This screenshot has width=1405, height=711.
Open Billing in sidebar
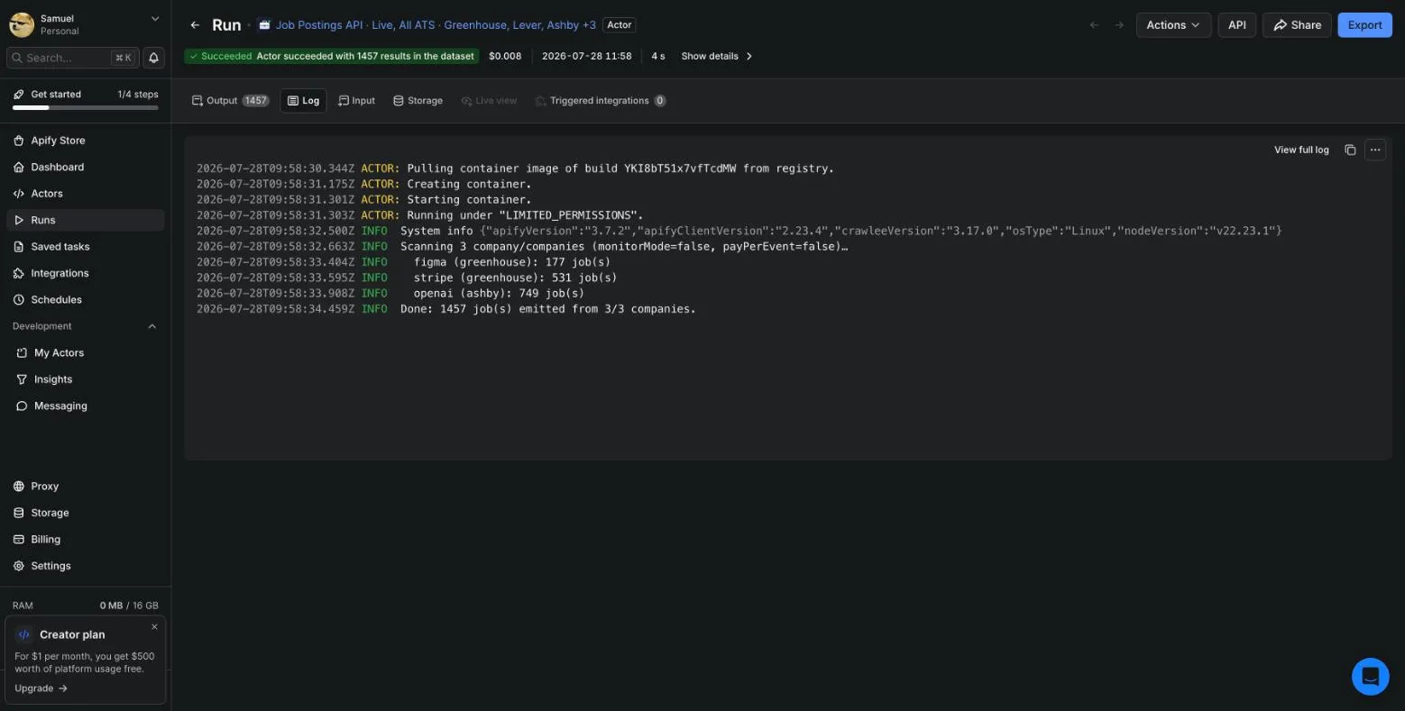[x=86, y=540]
